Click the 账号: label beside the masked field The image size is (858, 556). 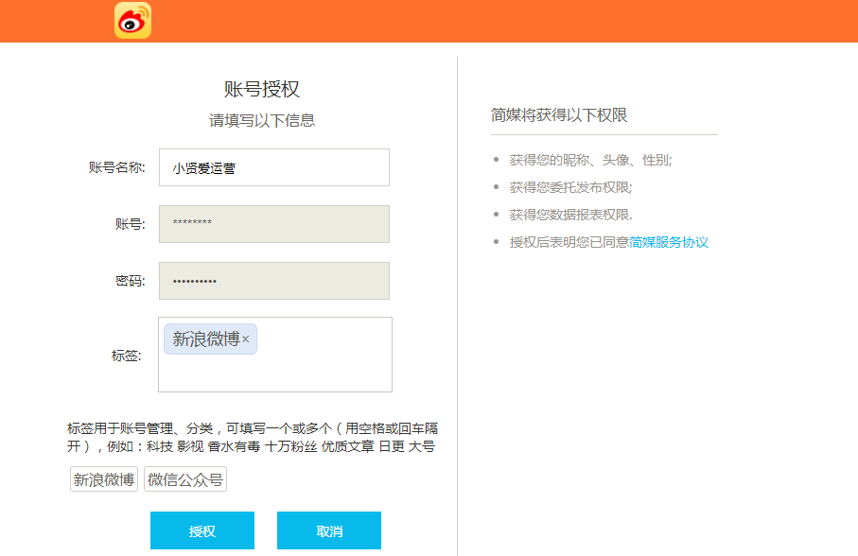click(x=131, y=224)
